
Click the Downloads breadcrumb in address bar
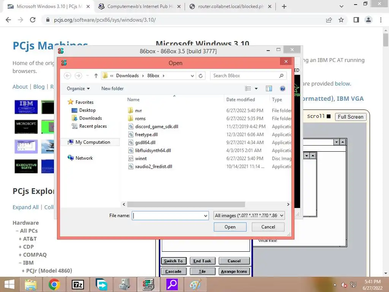pos(127,76)
